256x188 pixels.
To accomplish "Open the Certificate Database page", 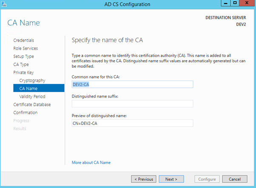I will (x=32, y=105).
